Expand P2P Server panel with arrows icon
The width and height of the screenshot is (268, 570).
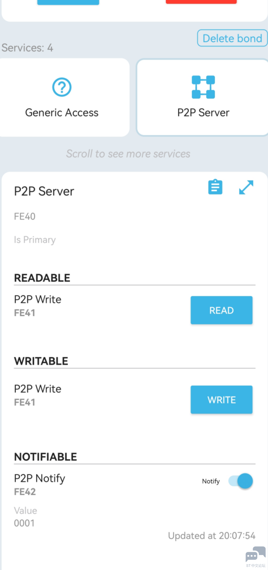[246, 187]
